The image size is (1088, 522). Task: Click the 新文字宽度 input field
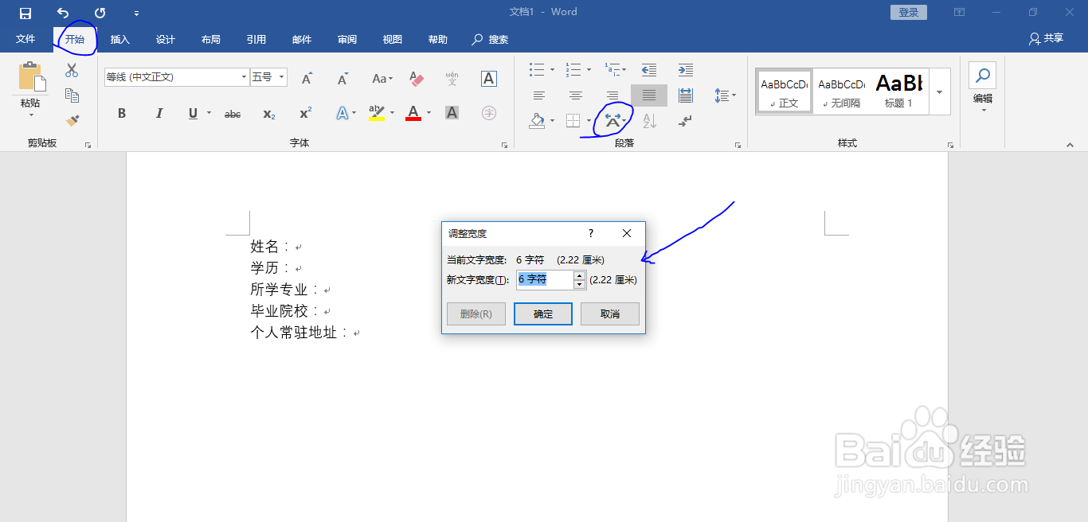(x=546, y=279)
